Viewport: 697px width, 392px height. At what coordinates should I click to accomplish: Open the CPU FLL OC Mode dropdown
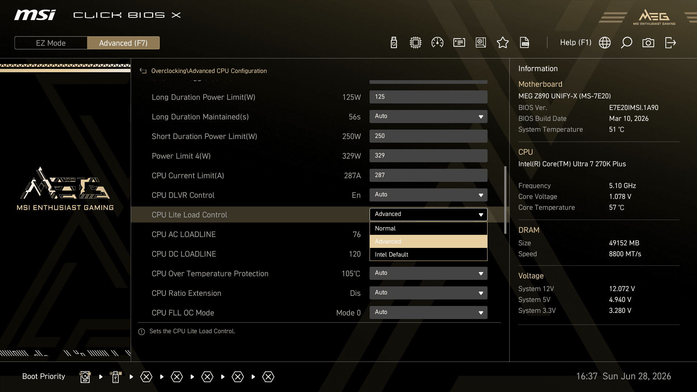point(428,313)
